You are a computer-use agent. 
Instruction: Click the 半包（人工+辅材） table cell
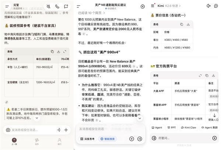[19, 71]
